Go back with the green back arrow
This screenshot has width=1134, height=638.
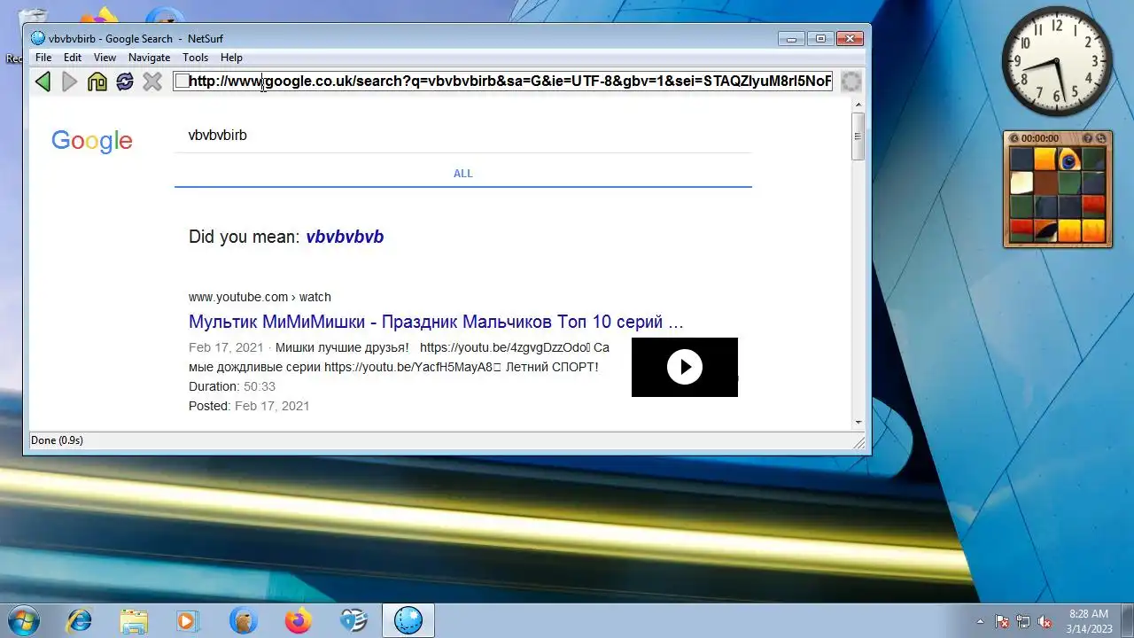click(x=43, y=82)
